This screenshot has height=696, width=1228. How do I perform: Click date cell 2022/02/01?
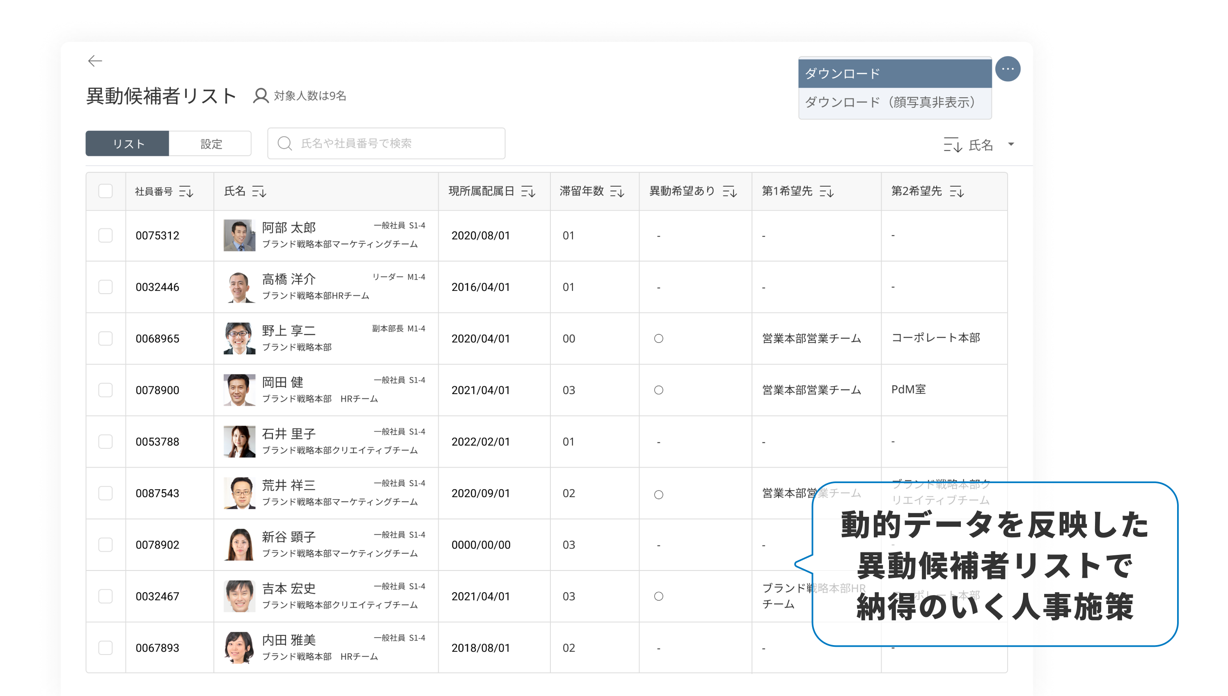pyautogui.click(x=480, y=442)
